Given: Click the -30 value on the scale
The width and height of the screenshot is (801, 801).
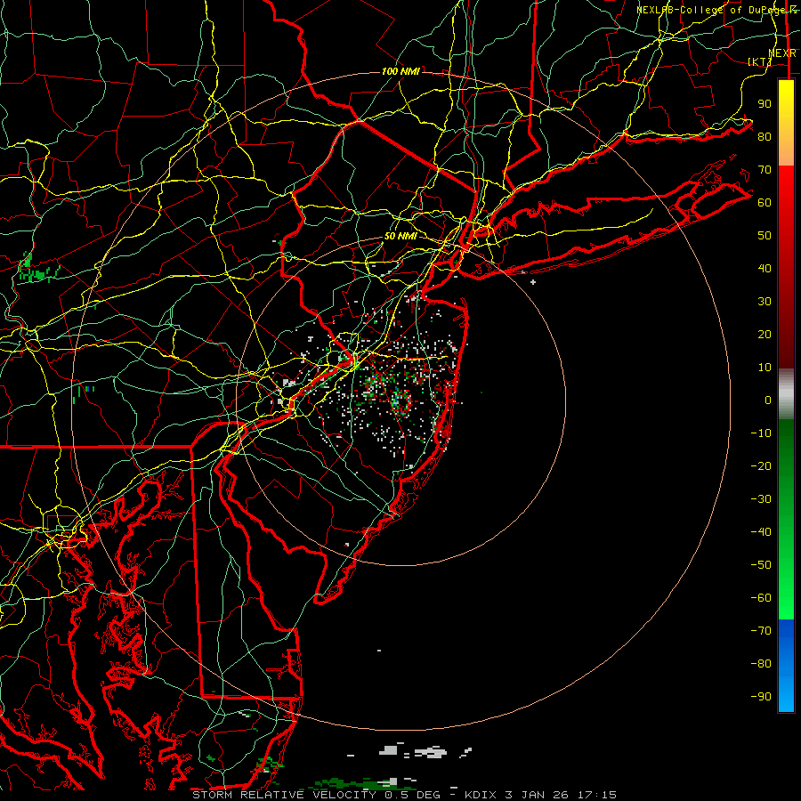Looking at the screenshot, I should point(761,499).
